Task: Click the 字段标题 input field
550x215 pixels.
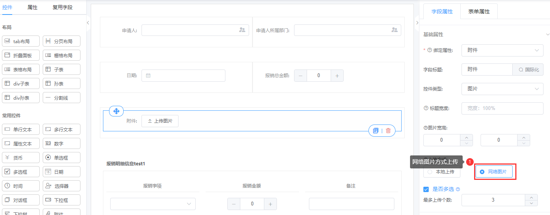Action: pyautogui.click(x=487, y=70)
